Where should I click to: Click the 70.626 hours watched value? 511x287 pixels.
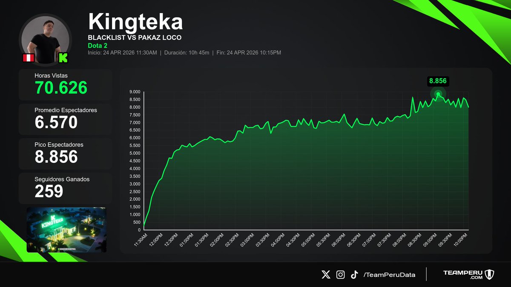pos(61,88)
